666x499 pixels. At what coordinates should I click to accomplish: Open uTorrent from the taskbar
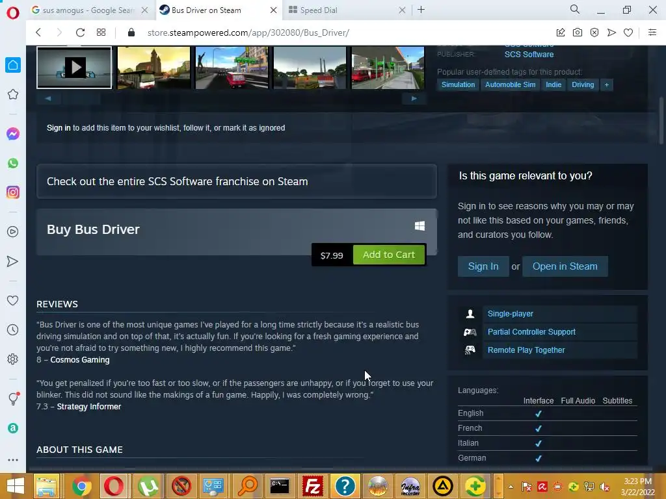148,486
